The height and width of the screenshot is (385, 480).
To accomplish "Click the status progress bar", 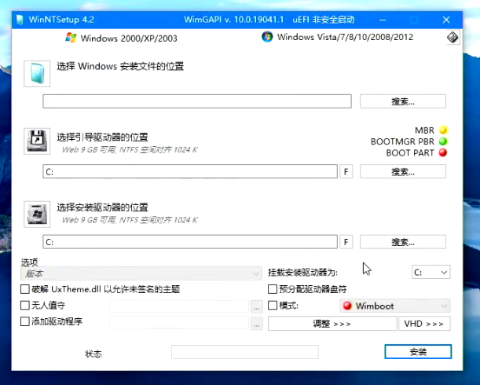I will [x=245, y=352].
